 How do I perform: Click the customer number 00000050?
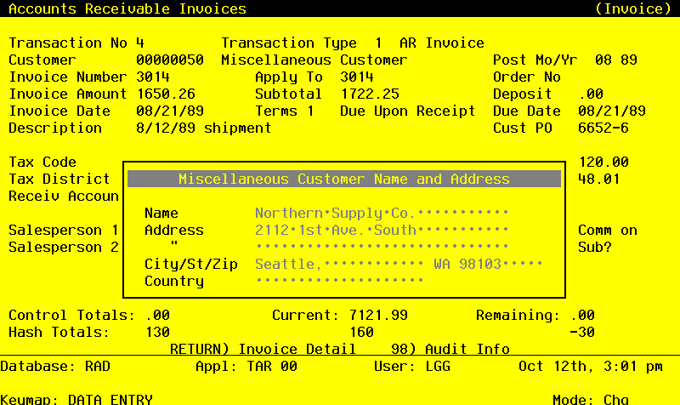[169, 60]
